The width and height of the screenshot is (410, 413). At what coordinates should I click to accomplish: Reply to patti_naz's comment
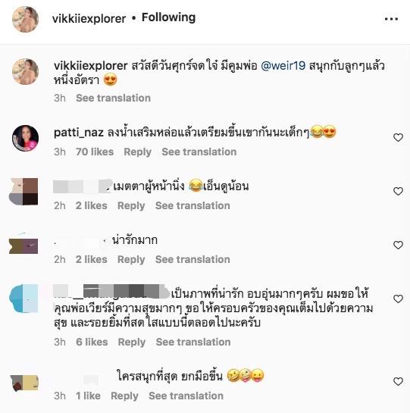(x=137, y=152)
